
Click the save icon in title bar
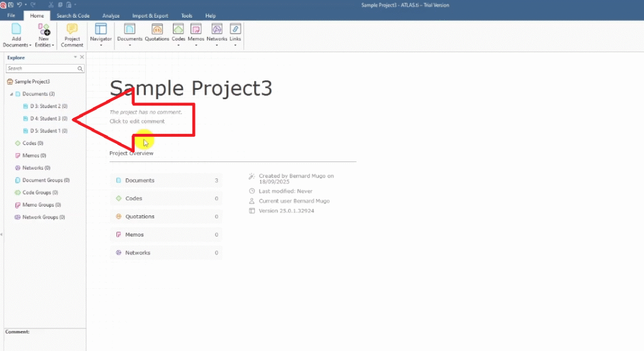[11, 4]
